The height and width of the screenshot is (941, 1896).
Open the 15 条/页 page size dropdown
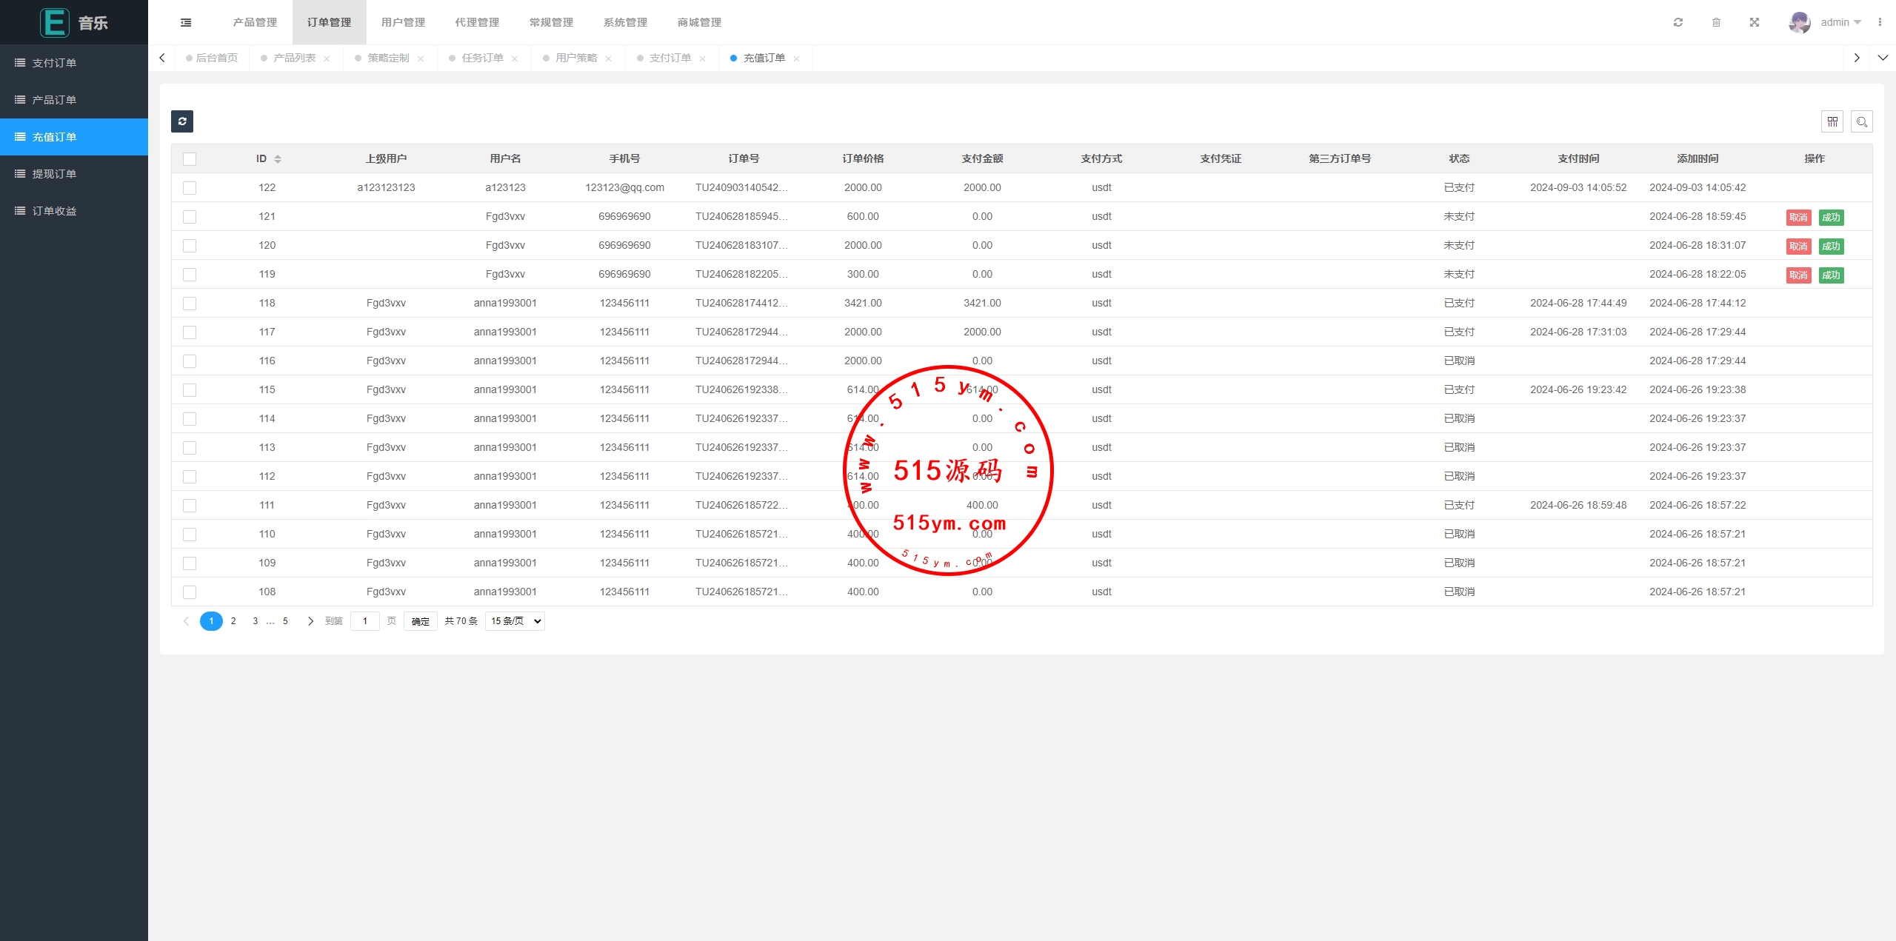(x=515, y=621)
